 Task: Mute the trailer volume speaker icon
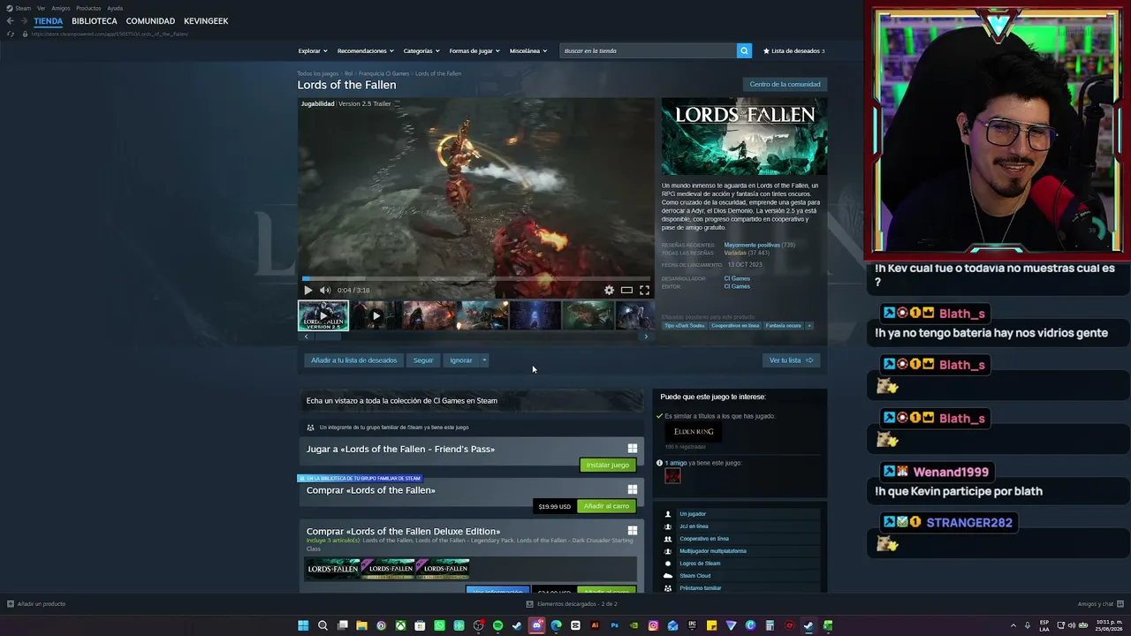[x=325, y=290]
